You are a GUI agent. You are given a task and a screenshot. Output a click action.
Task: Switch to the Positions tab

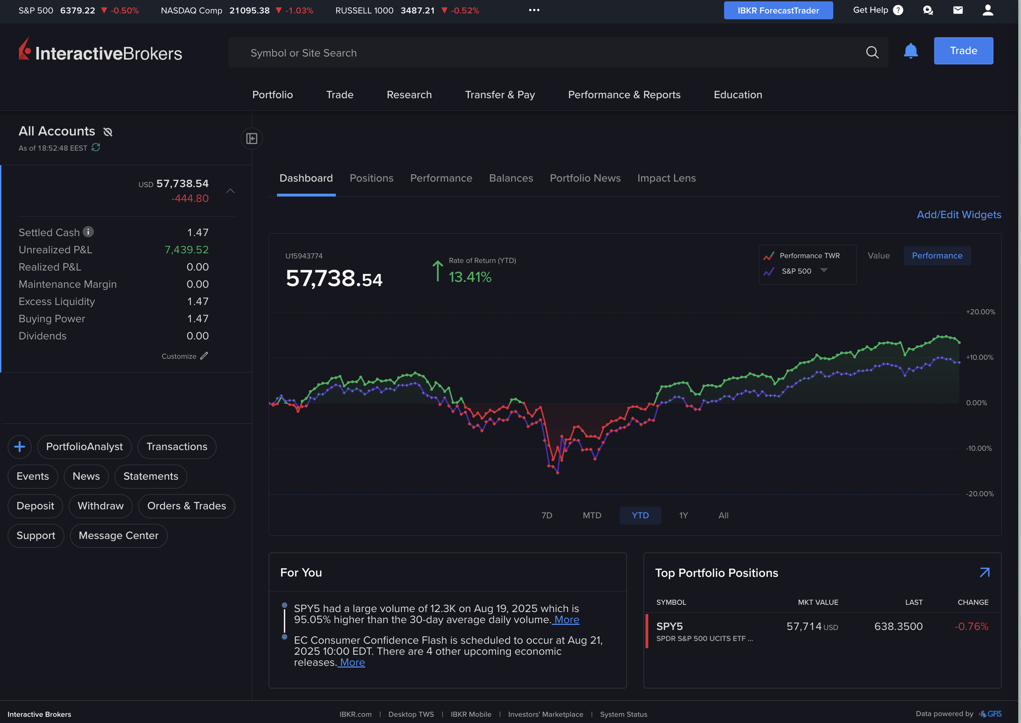(x=371, y=178)
